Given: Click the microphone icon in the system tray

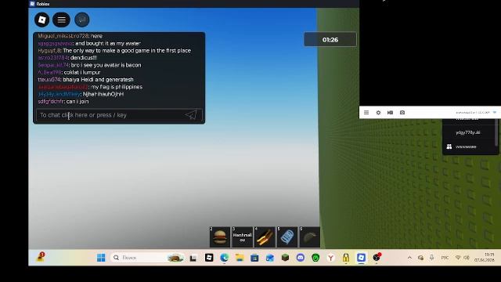Looking at the screenshot, I should pyautogui.click(x=431, y=258).
